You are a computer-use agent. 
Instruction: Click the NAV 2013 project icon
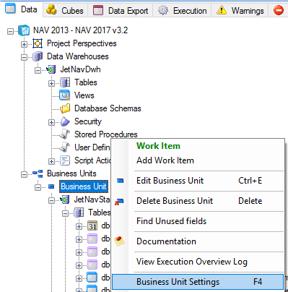[x=24, y=30]
